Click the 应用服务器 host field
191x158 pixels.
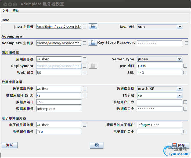pos(59,59)
